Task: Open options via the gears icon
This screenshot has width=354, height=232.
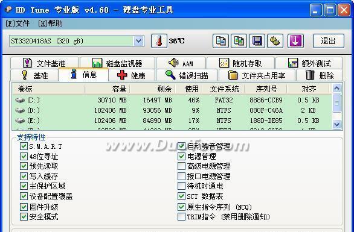Action: pos(275,41)
